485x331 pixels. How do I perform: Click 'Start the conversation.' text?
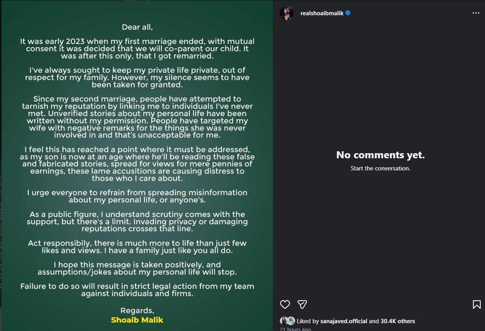[380, 168]
